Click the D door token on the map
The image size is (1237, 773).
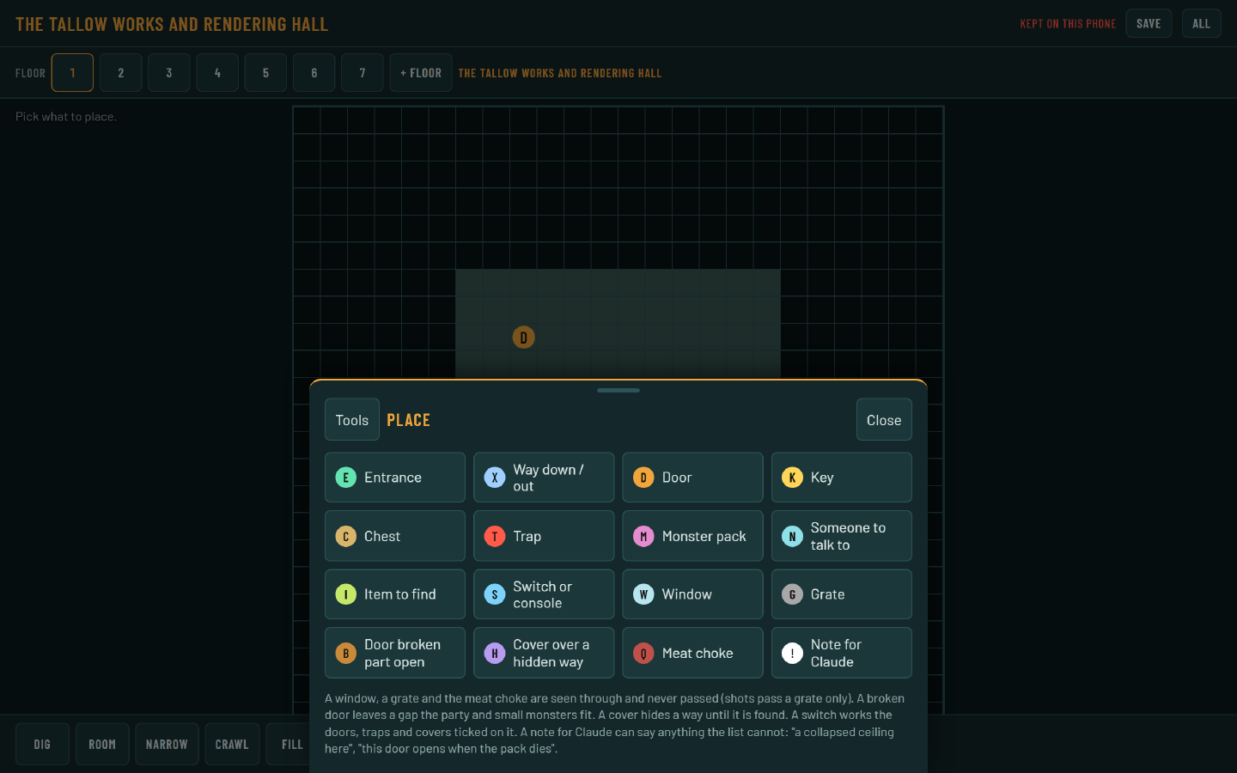[524, 338]
